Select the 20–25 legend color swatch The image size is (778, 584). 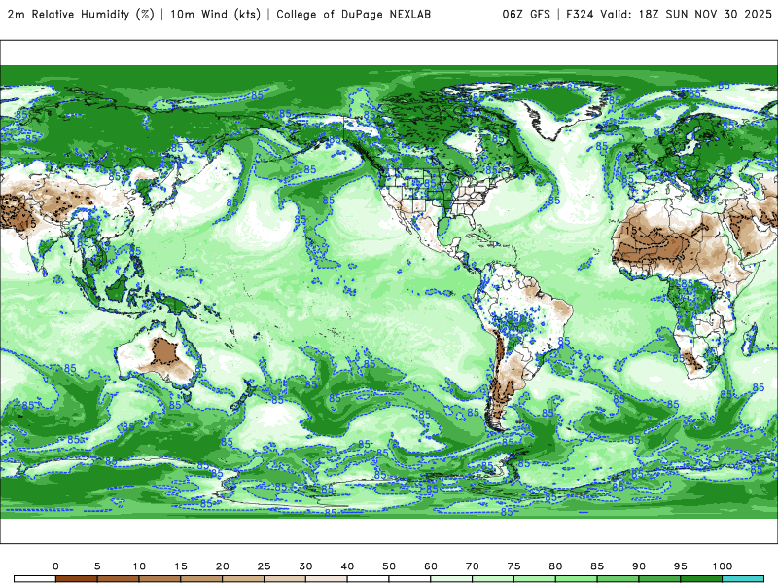tap(243, 579)
